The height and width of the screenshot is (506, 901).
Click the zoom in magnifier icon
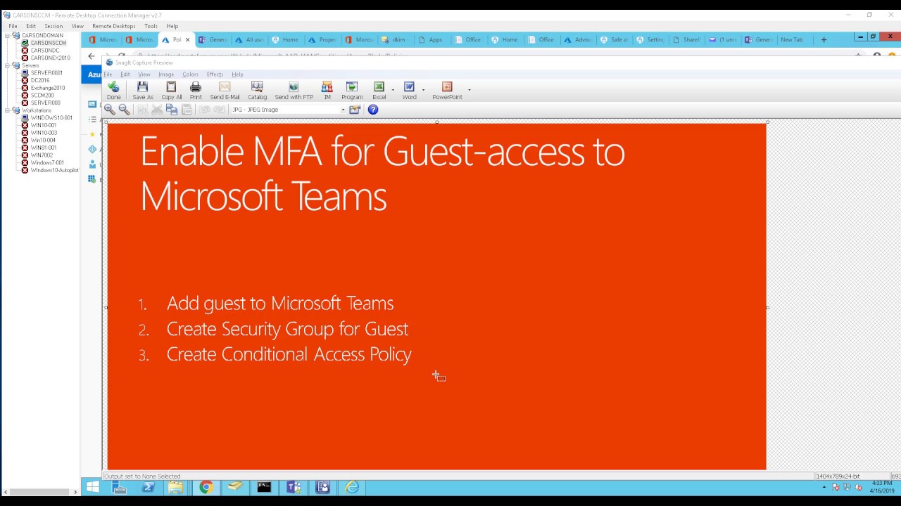pyautogui.click(x=110, y=110)
